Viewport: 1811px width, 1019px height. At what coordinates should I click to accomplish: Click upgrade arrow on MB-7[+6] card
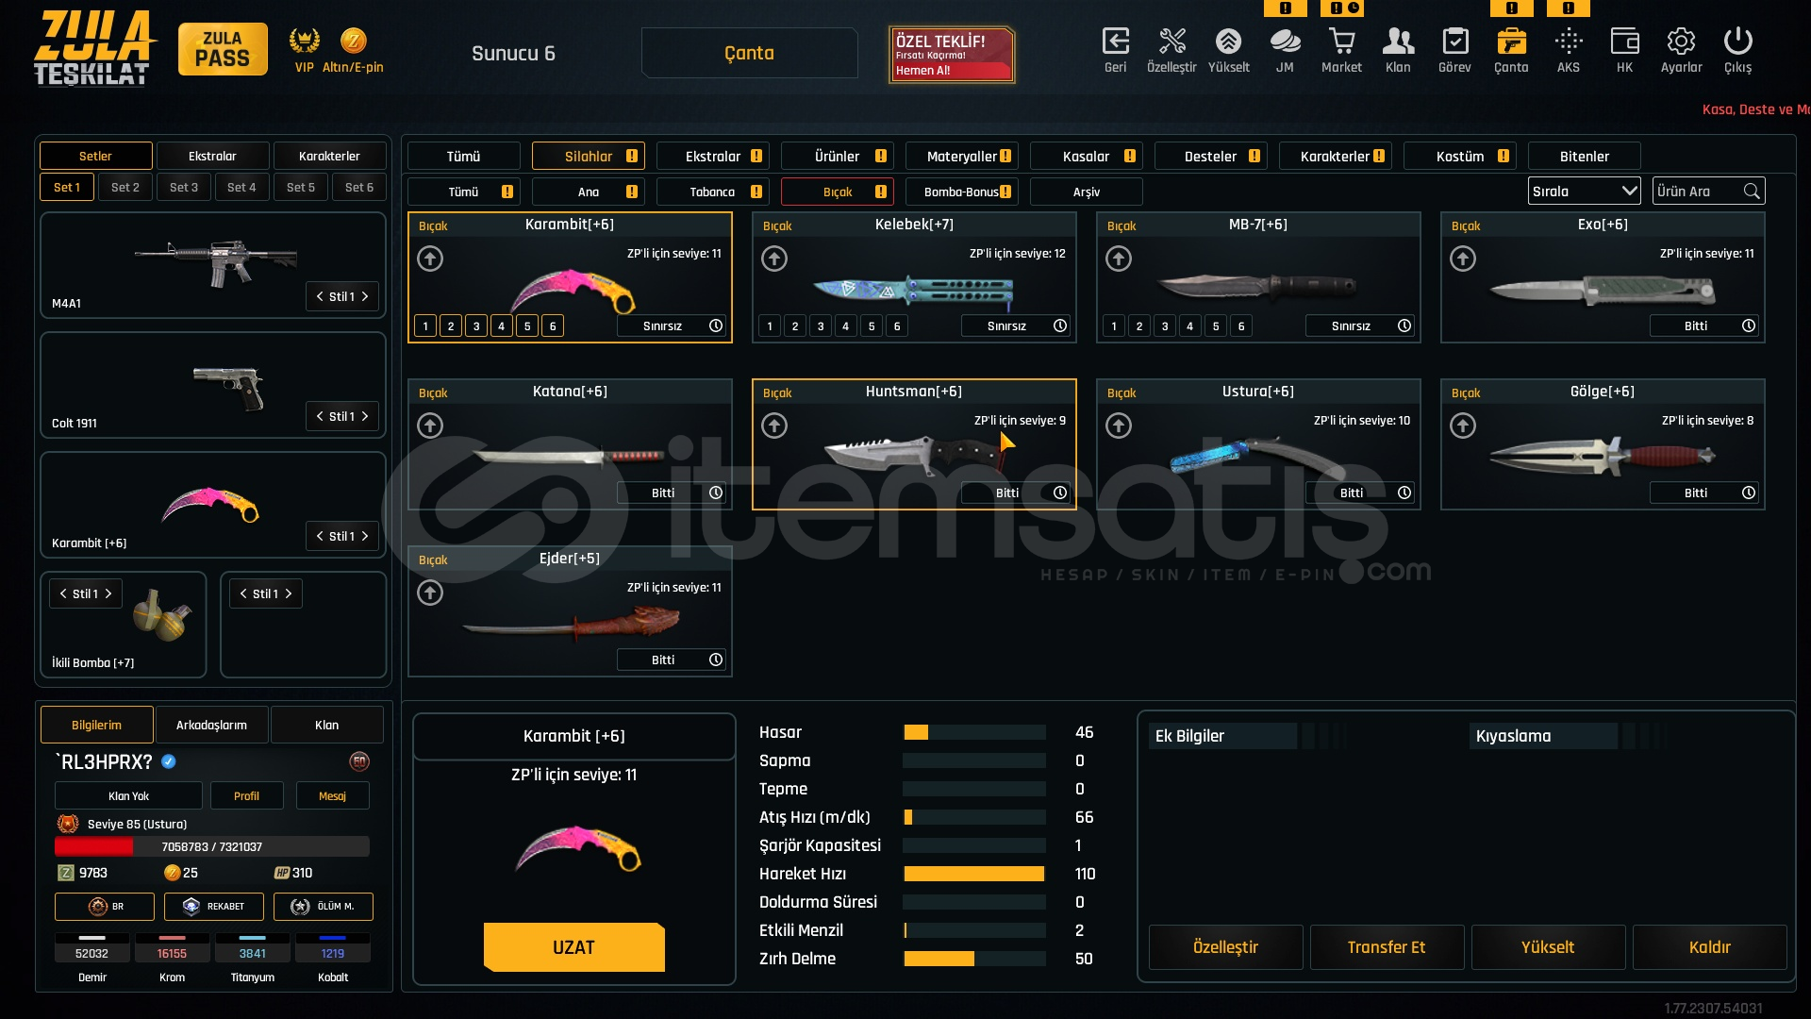tap(1119, 259)
